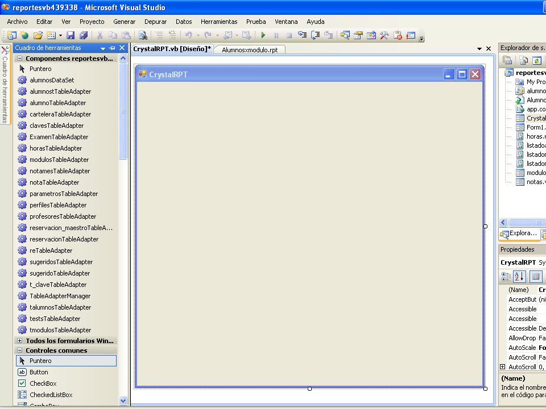This screenshot has width=546, height=409.
Task: Click the Open File folder icon
Action: click(38, 35)
